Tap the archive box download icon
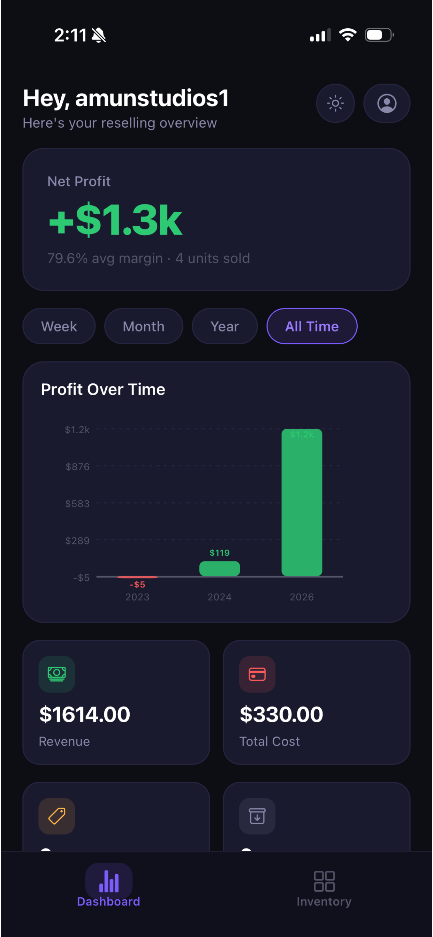 pos(257,816)
